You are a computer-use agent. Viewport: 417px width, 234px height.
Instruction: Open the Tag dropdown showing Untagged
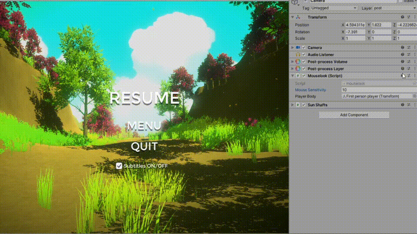tap(334, 8)
